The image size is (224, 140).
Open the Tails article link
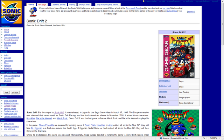point(93,125)
